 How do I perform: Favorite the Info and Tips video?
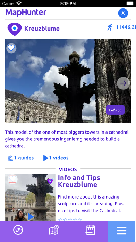click(12, 179)
